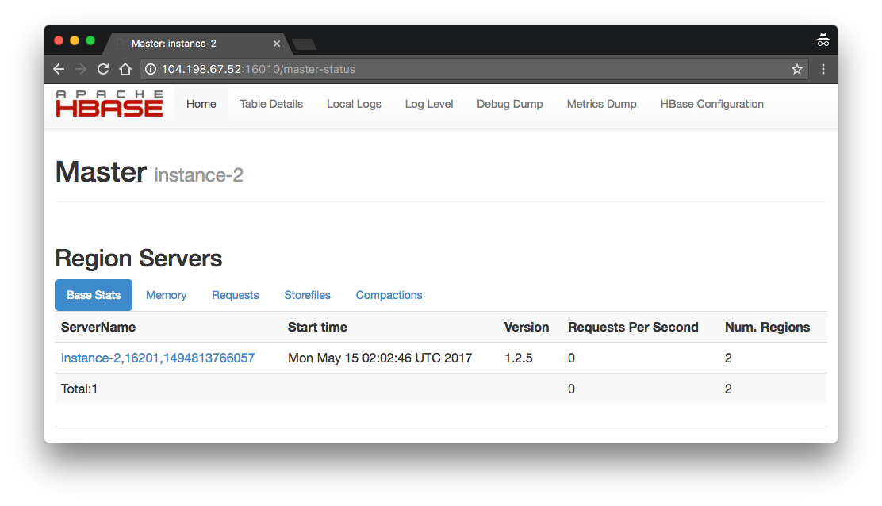Open Debug Dump link

click(x=510, y=104)
